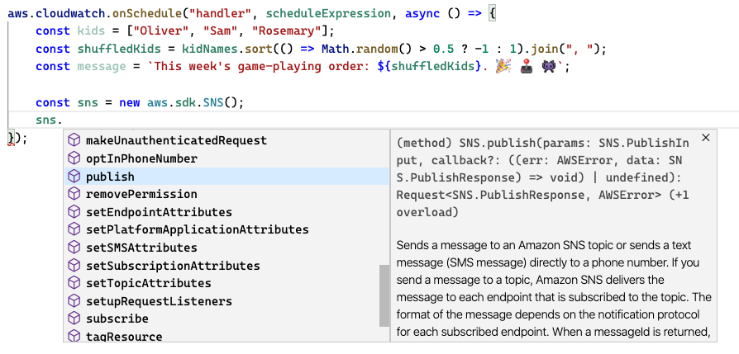This screenshot has width=739, height=354.
Task: Click the kidNames identifier
Action: pos(210,49)
